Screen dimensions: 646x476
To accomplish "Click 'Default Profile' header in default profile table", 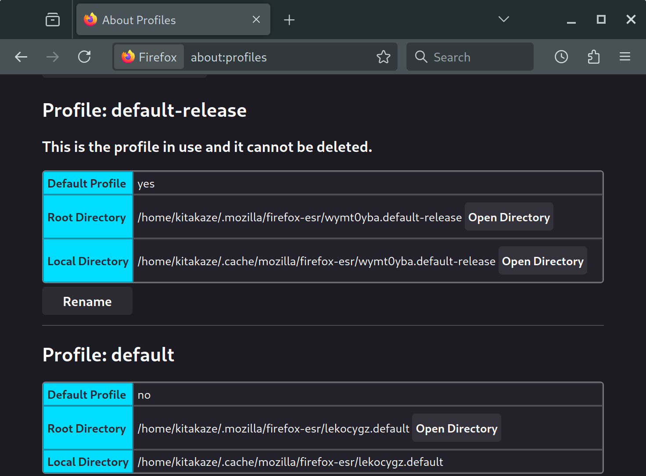I will pyautogui.click(x=88, y=394).
